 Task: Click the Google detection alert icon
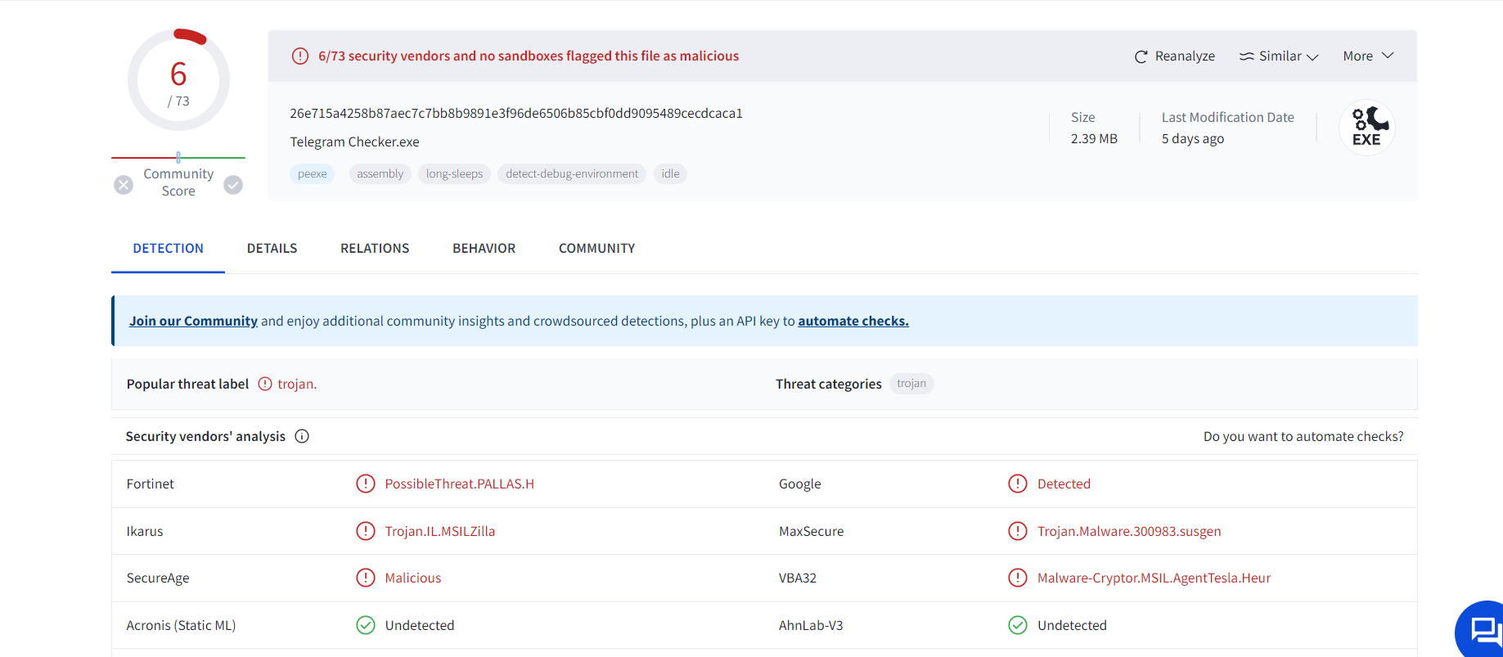pos(1018,484)
